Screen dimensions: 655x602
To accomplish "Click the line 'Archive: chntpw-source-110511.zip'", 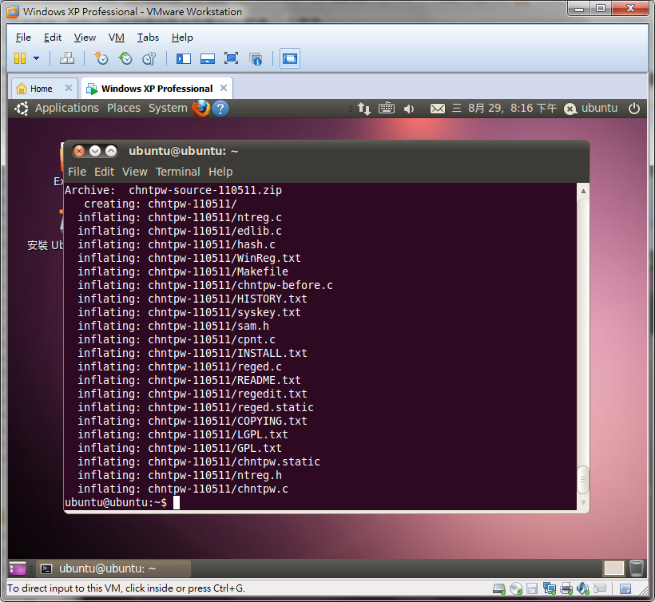I will 173,190.
